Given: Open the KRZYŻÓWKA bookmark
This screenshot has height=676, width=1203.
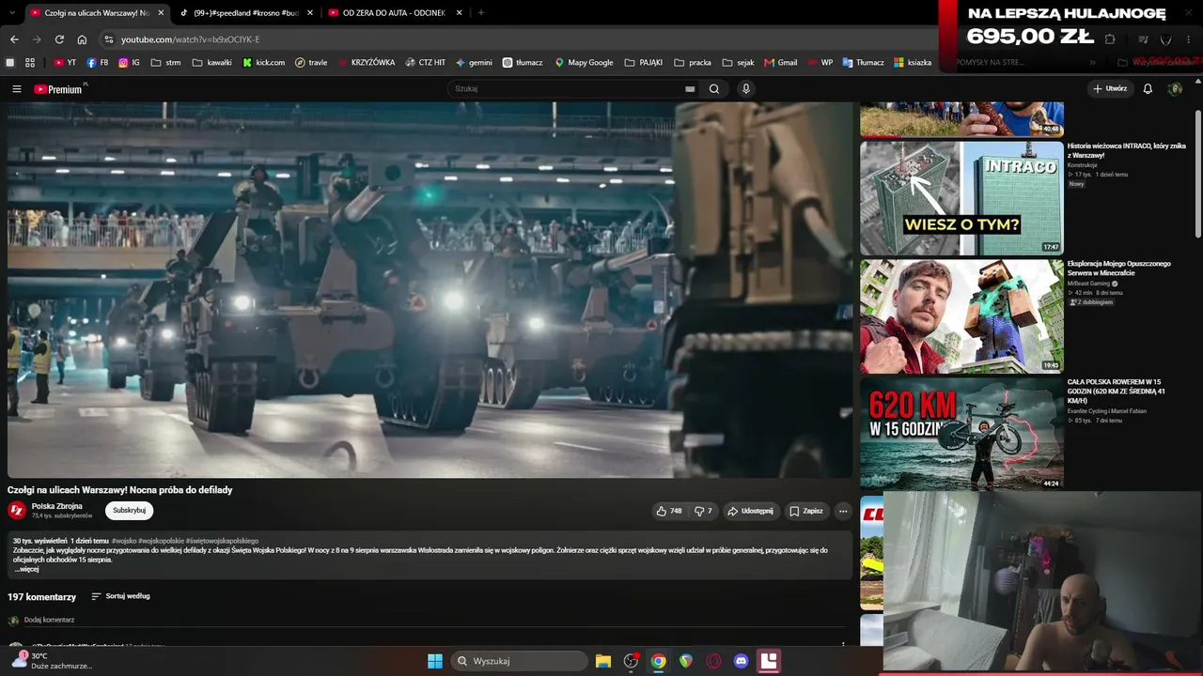Looking at the screenshot, I should (x=367, y=63).
